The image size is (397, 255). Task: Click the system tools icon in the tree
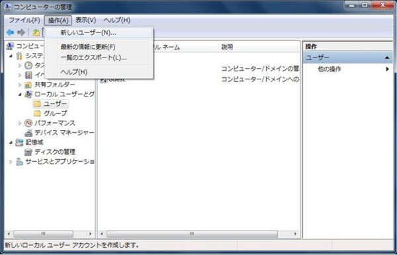(x=19, y=56)
